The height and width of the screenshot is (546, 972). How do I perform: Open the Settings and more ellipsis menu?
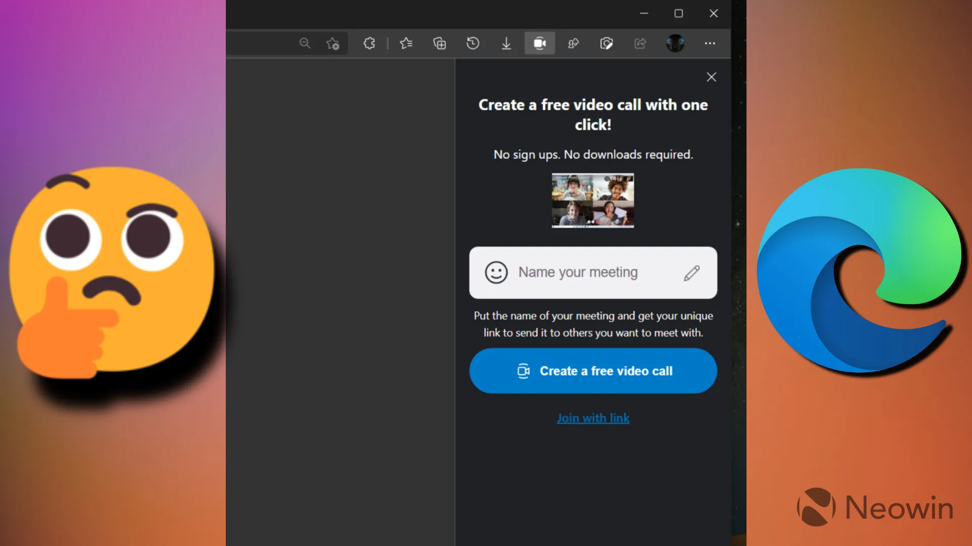pyautogui.click(x=710, y=43)
